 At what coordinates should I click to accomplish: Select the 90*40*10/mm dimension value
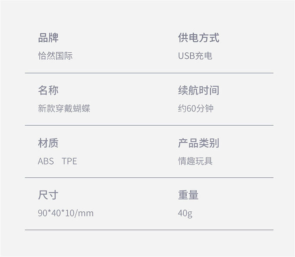pyautogui.click(x=66, y=213)
